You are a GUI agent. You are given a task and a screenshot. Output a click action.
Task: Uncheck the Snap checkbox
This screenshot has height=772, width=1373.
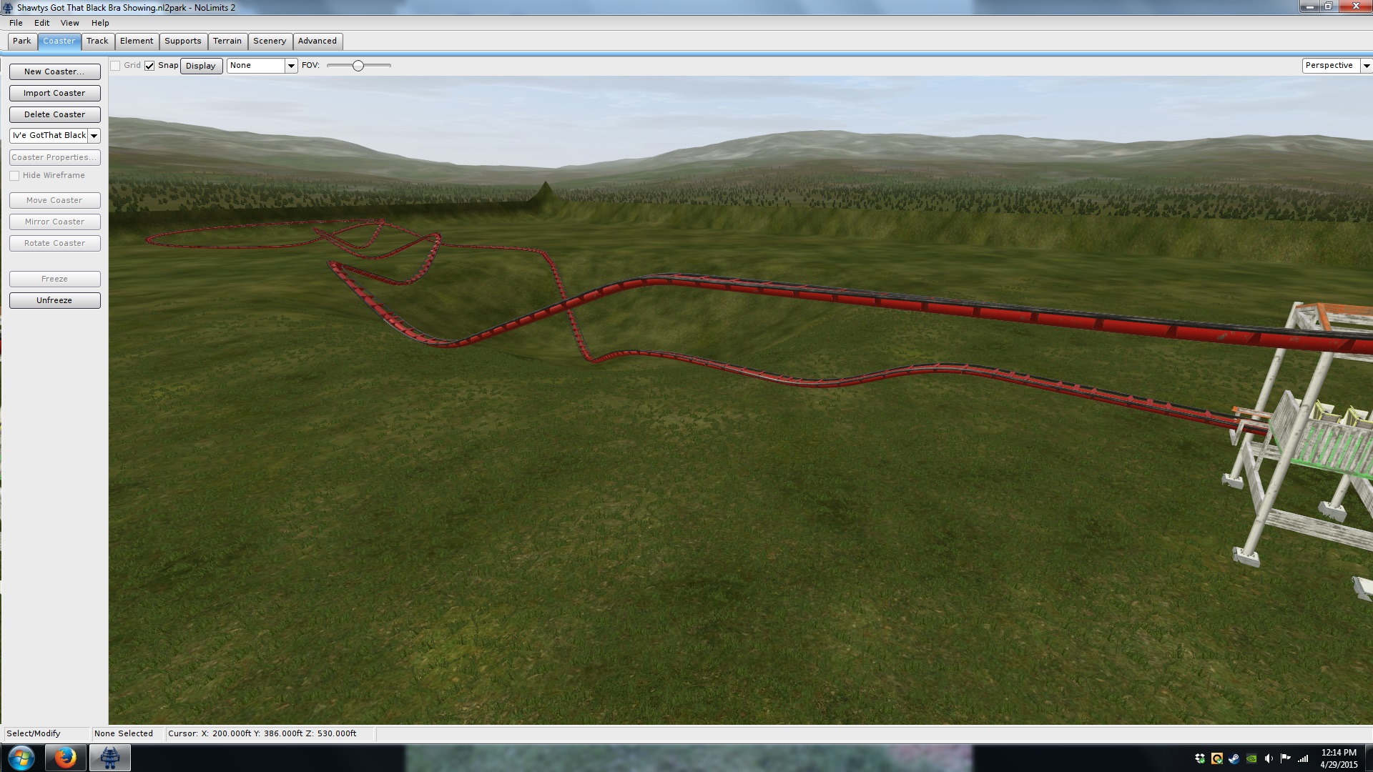[x=149, y=66]
